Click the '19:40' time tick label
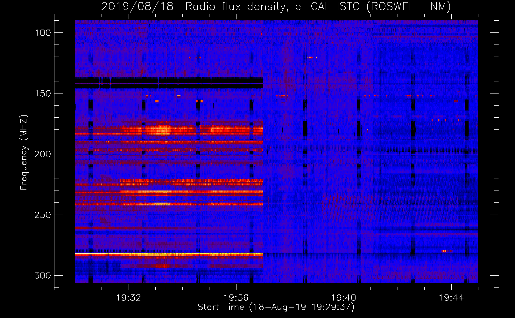The height and width of the screenshot is (318, 515). (343, 298)
